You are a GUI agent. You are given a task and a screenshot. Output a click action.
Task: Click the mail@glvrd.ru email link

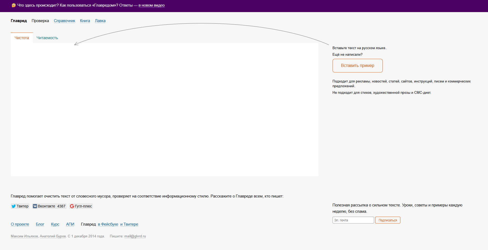pos(135,236)
